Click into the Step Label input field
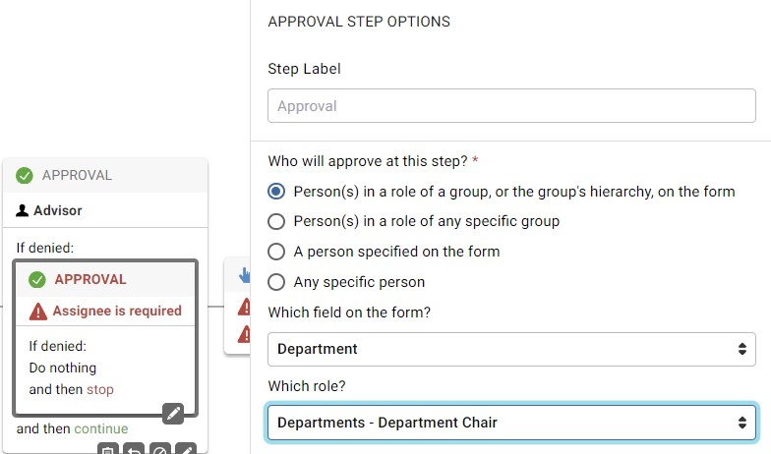This screenshot has height=454, width=771. point(511,106)
